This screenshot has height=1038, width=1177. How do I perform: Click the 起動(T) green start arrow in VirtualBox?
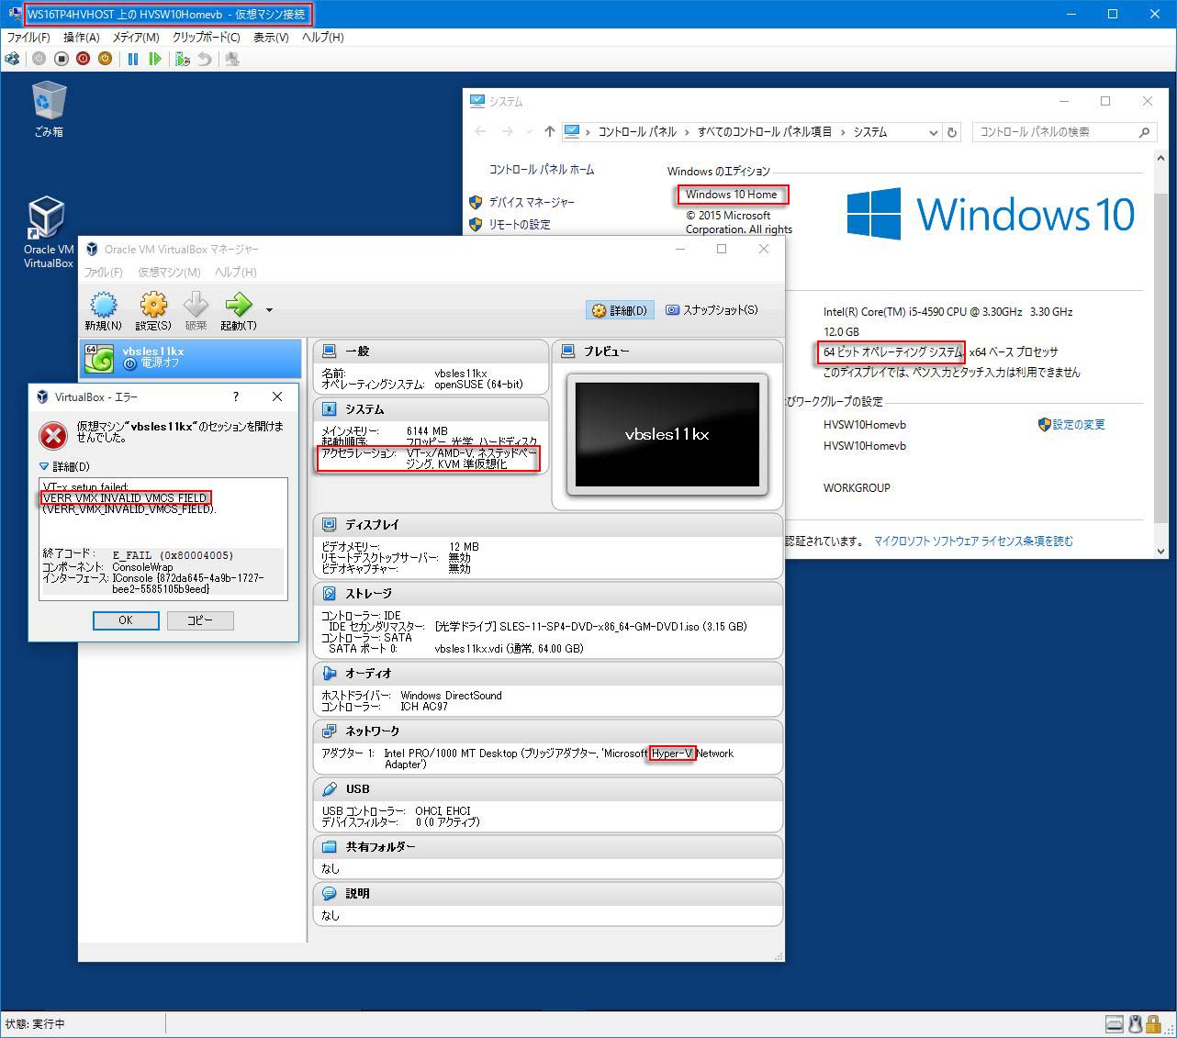pos(239,311)
